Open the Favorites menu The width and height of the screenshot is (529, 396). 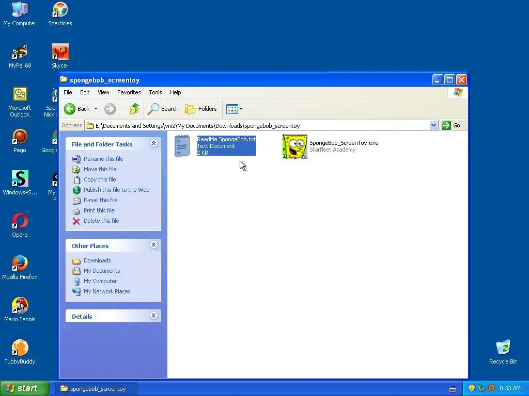pos(129,92)
